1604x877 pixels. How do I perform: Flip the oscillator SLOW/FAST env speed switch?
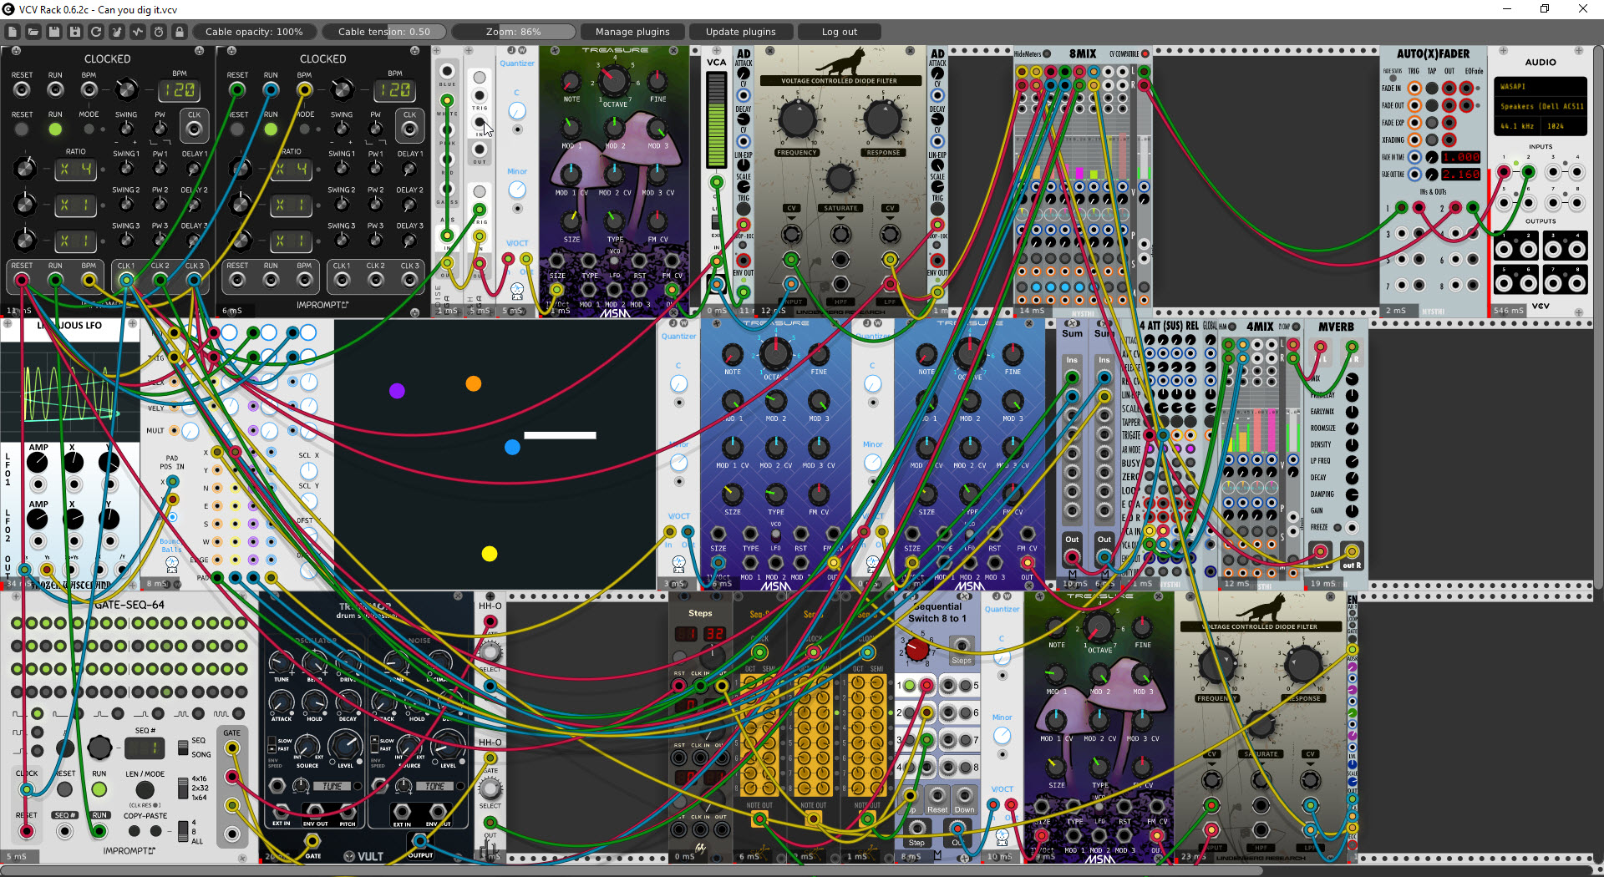coord(271,747)
